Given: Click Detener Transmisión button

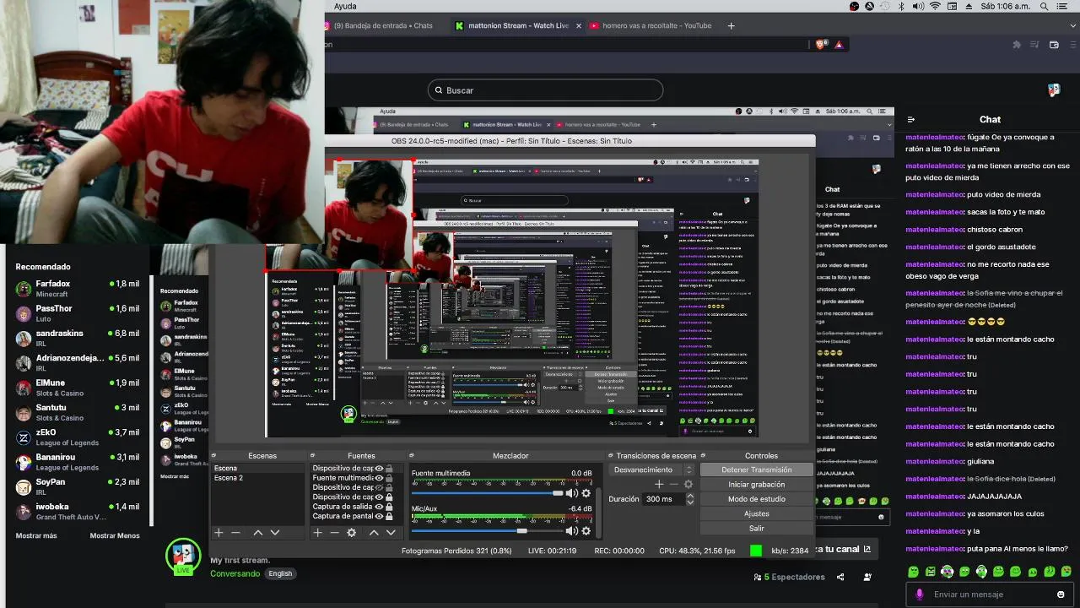Looking at the screenshot, I should tap(756, 470).
